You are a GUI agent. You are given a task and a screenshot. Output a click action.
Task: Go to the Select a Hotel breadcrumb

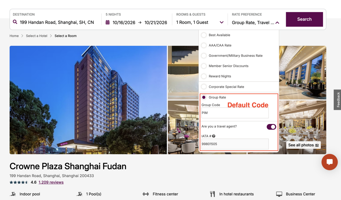point(37,36)
